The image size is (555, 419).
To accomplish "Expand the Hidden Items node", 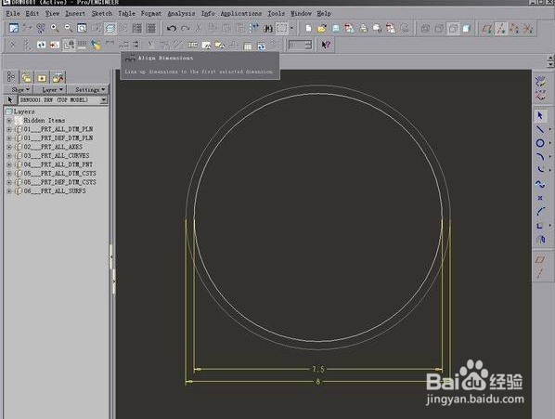I will [x=9, y=121].
